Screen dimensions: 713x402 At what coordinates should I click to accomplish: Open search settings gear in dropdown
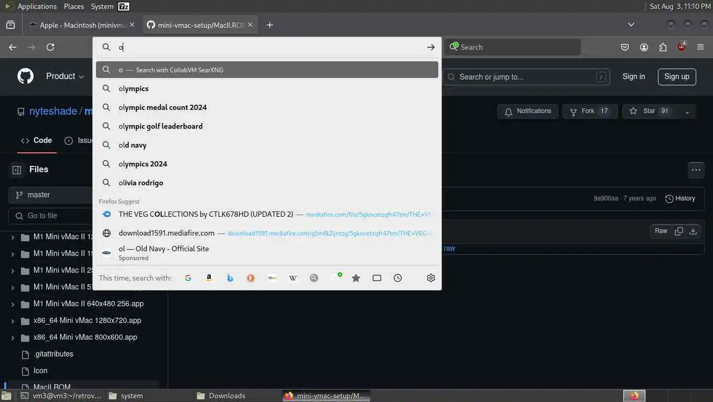(431, 278)
